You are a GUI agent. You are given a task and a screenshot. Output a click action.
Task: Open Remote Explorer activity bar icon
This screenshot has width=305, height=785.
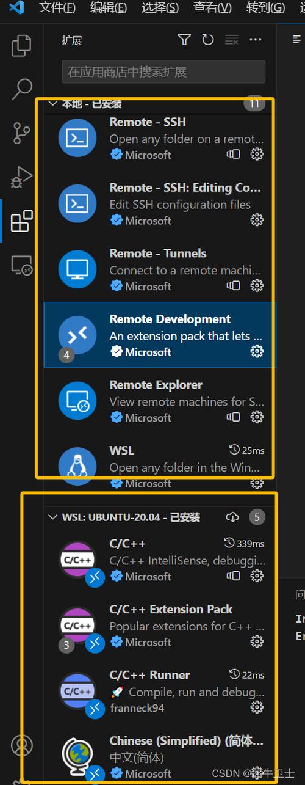21,265
